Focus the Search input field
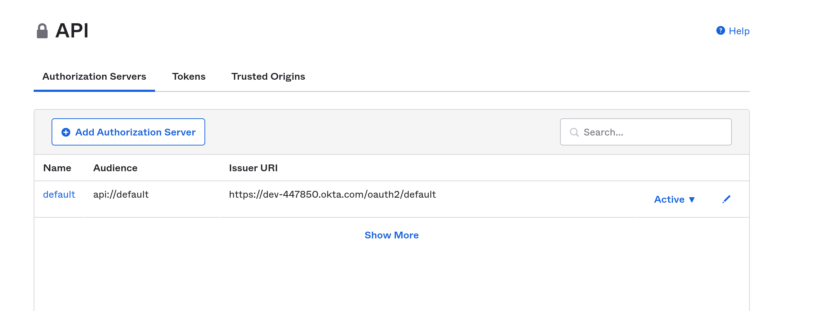This screenshot has width=820, height=311. click(x=652, y=132)
